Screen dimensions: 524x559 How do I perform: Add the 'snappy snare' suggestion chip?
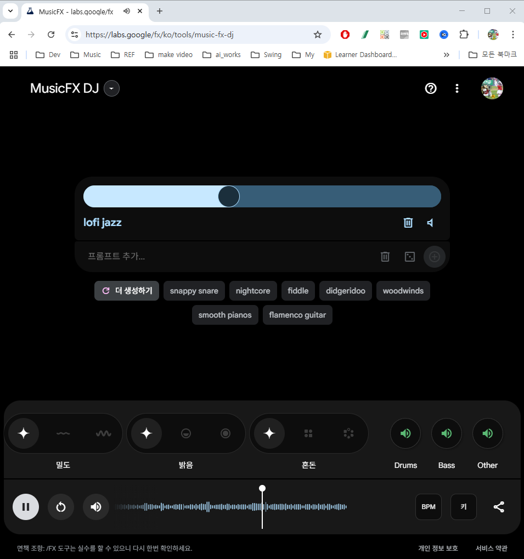pyautogui.click(x=194, y=291)
